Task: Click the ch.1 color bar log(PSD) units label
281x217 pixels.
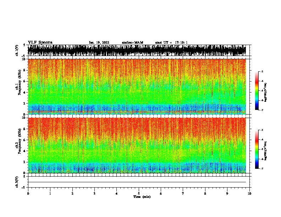Action: click(266, 93)
